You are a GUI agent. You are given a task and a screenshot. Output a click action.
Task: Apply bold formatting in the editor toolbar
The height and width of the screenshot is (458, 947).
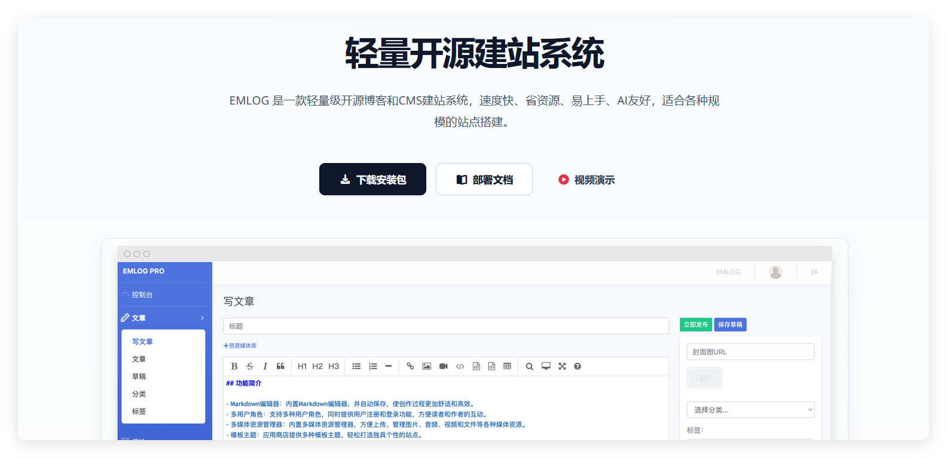pos(234,366)
